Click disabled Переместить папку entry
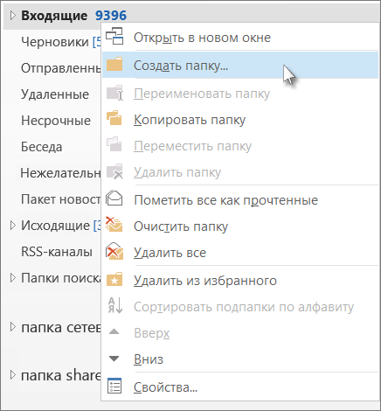The width and height of the screenshot is (381, 411). pos(240,146)
